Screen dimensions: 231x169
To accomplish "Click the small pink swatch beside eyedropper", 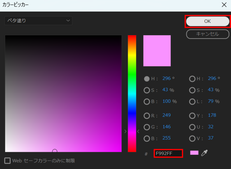I will [194, 153].
